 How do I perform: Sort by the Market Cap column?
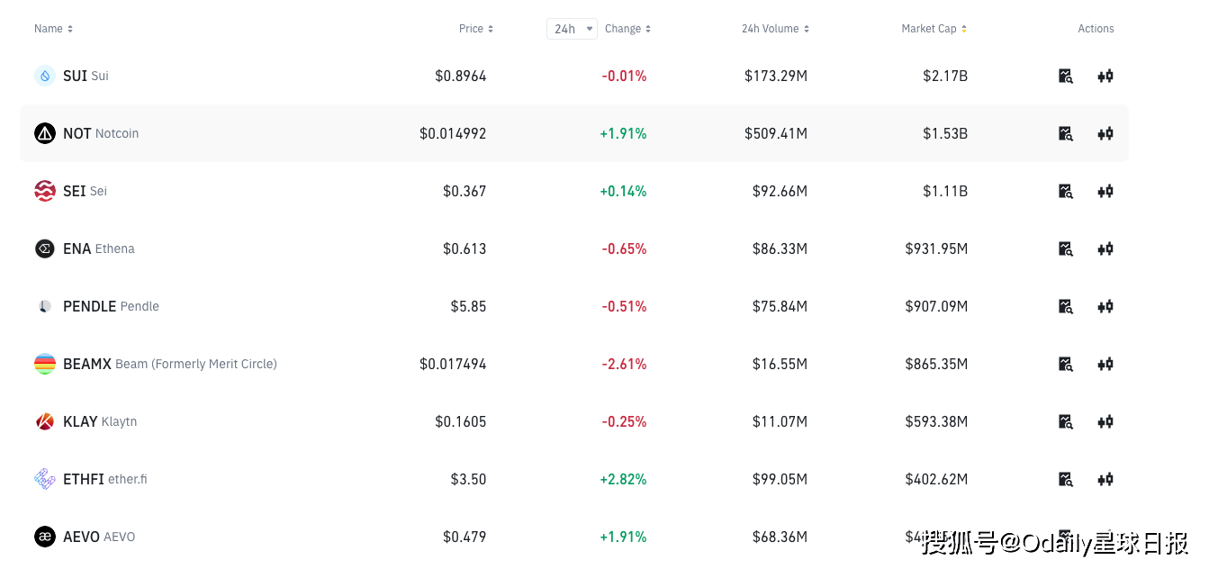pos(934,29)
